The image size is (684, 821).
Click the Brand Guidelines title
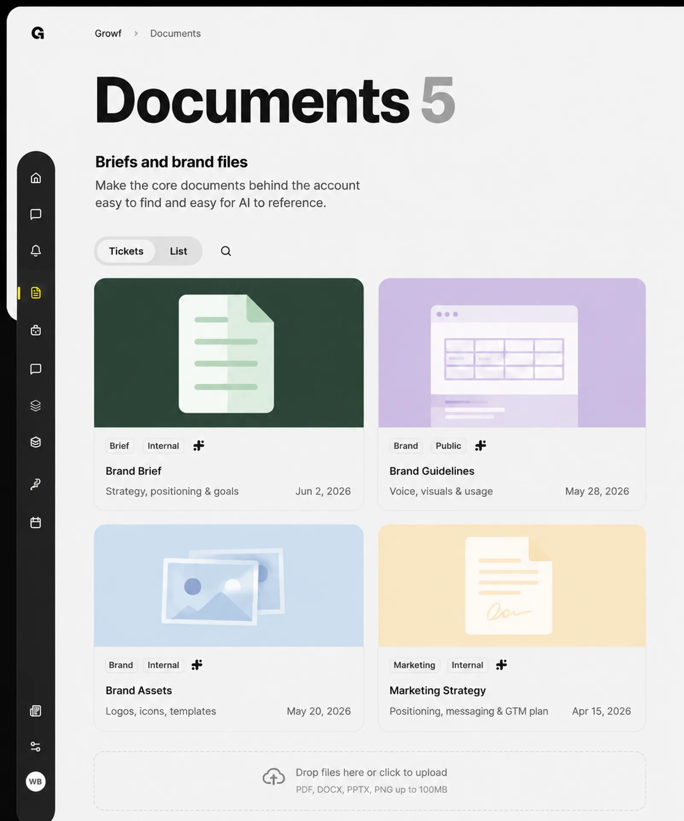432,471
